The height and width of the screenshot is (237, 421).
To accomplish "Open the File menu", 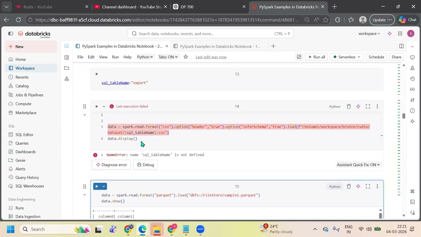I will (80, 57).
